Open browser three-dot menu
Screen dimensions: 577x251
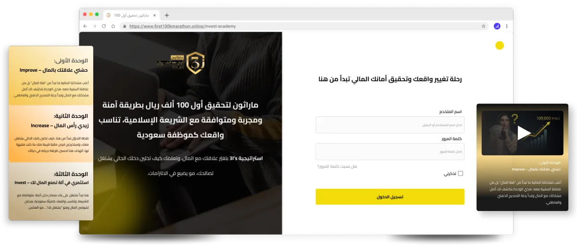tap(507, 26)
